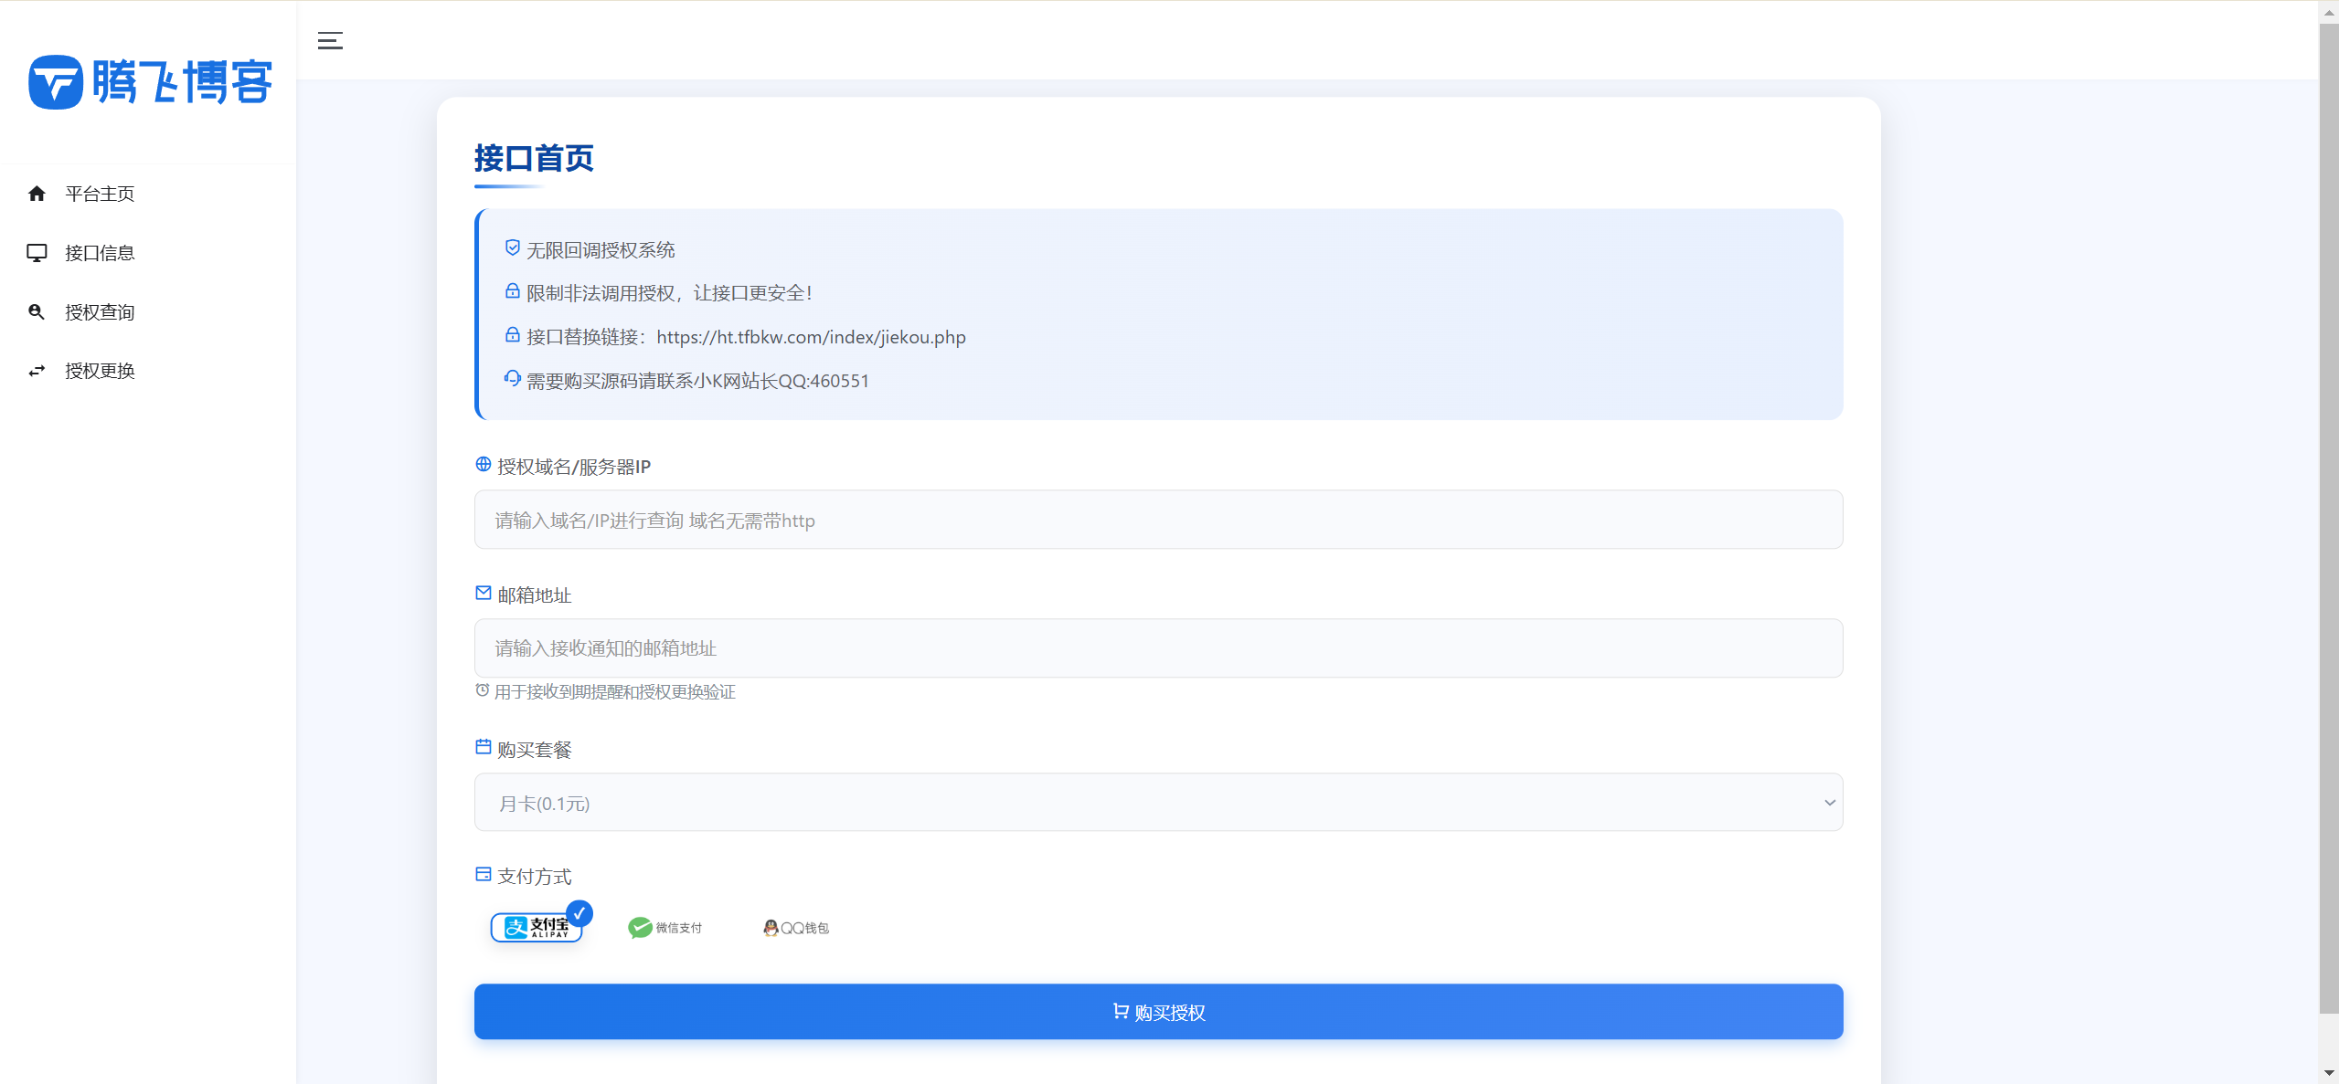Click the chevron arrow of 月卡 select
This screenshot has height=1084, width=2339.
(x=1829, y=803)
